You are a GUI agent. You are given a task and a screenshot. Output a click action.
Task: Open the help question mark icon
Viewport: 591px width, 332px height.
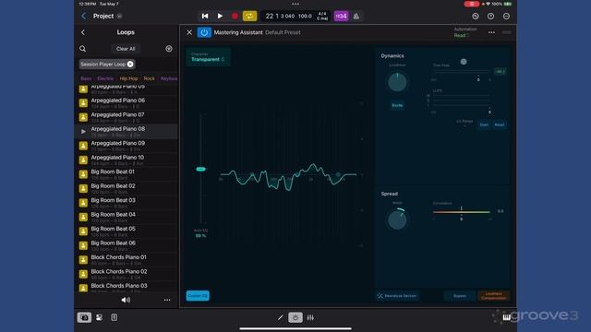(x=490, y=17)
